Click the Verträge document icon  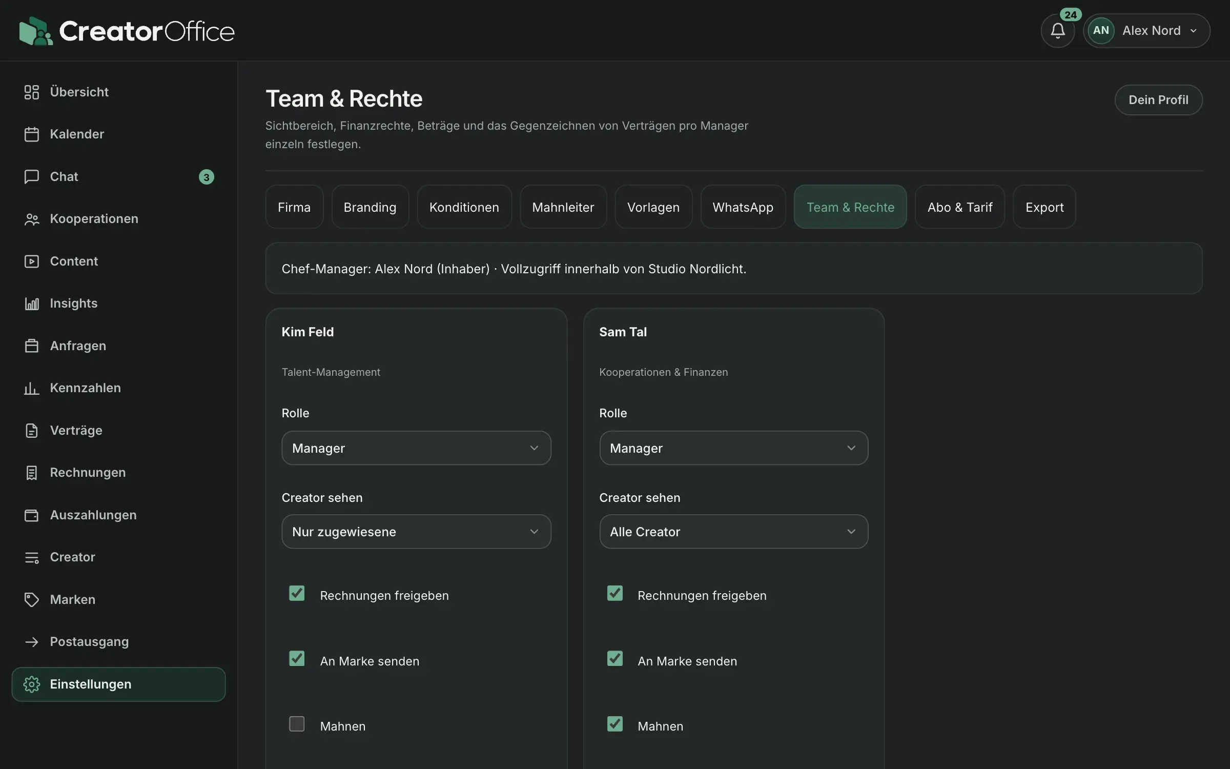pos(32,431)
